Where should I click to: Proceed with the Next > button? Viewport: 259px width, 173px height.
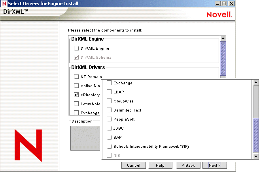click(x=215, y=165)
